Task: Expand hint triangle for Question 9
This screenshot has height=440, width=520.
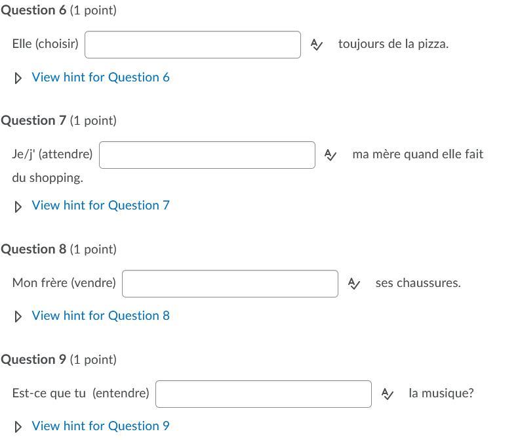Action: click(x=18, y=427)
